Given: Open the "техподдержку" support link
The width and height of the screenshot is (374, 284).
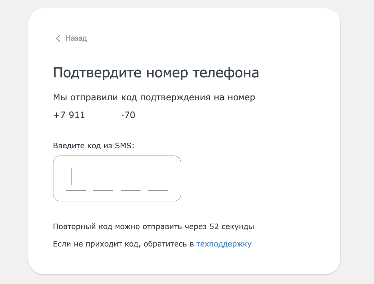Looking at the screenshot, I should 224,244.
